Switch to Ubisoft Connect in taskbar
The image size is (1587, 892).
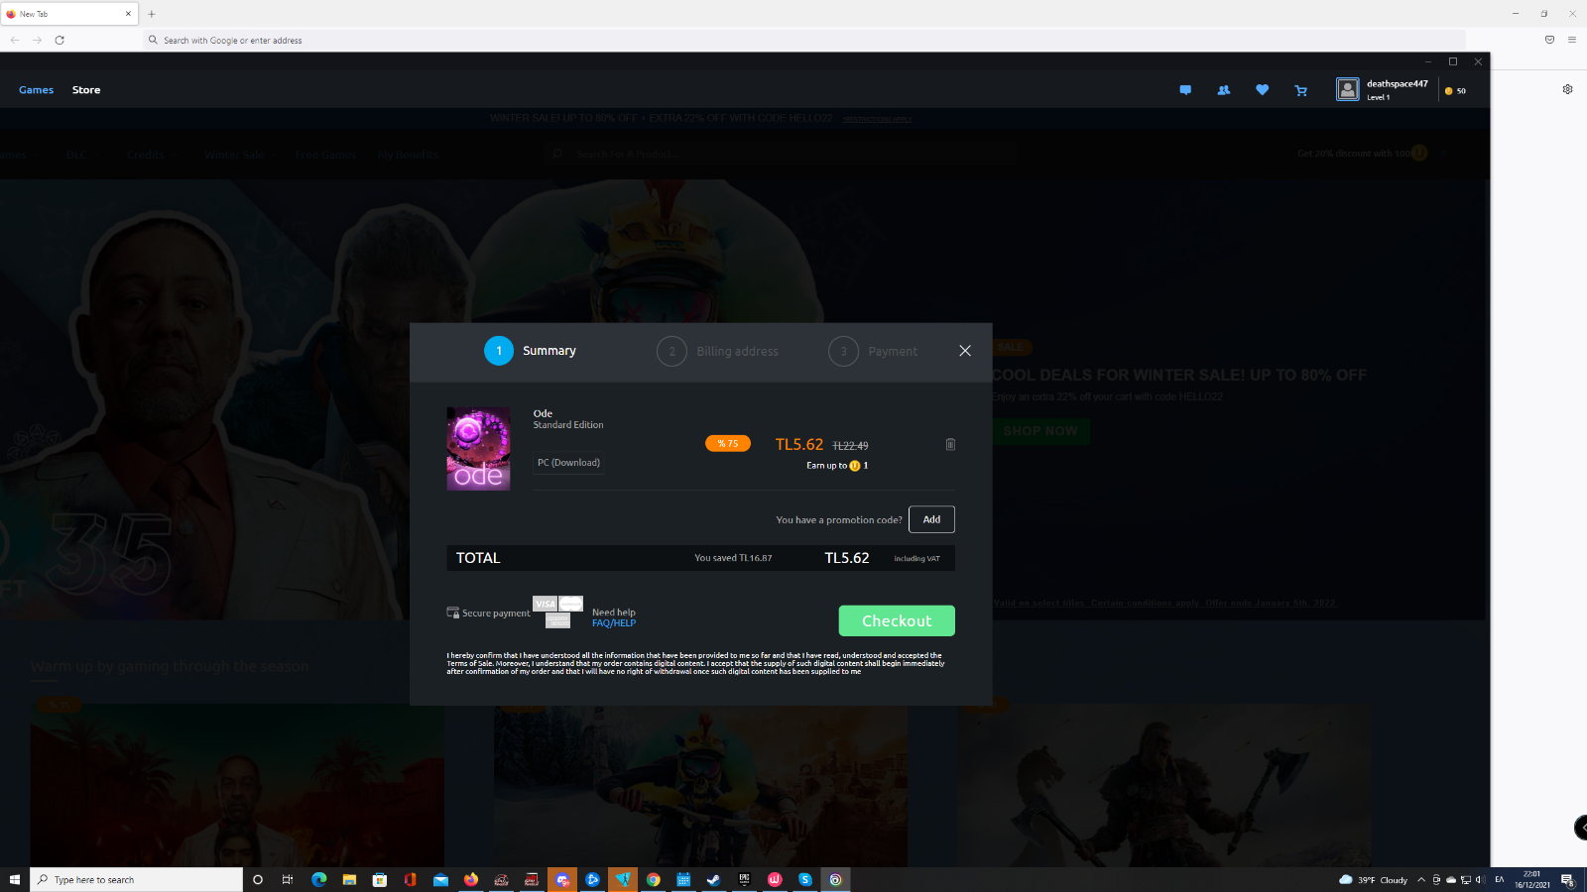point(835,879)
